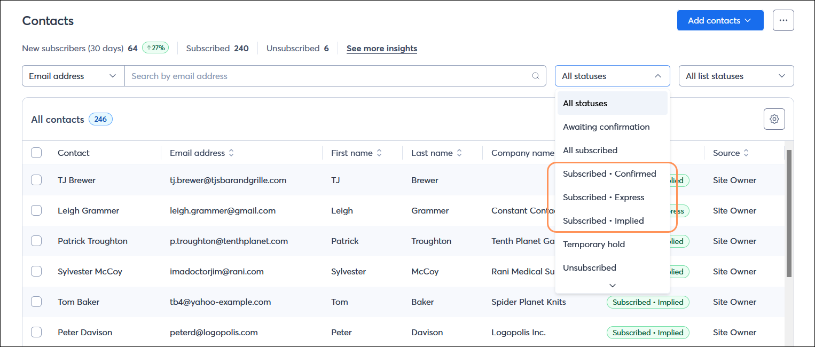The height and width of the screenshot is (347, 815).
Task: Choose Awaiting confirmation in the status list
Action: (606, 127)
